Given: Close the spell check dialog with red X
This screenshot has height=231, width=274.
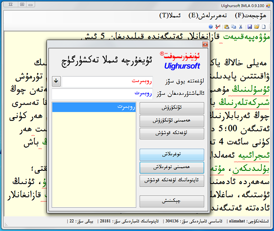Looking at the screenshot, I should click(x=205, y=45).
